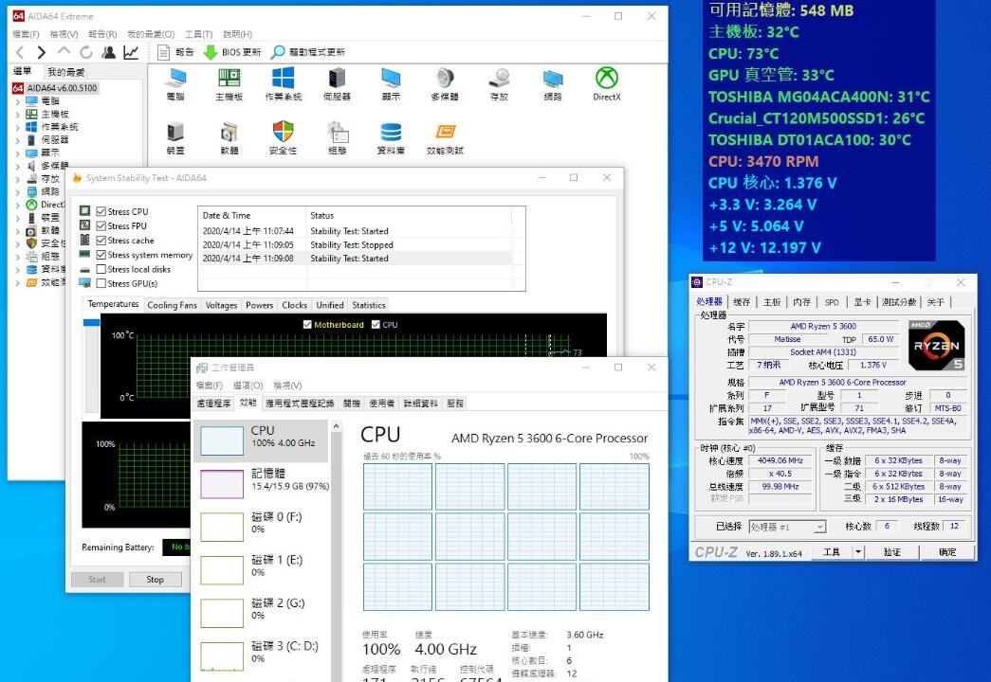Image resolution: width=991 pixels, height=682 pixels.
Task: Open the Display monitor icon in AIDA64
Action: click(x=392, y=84)
